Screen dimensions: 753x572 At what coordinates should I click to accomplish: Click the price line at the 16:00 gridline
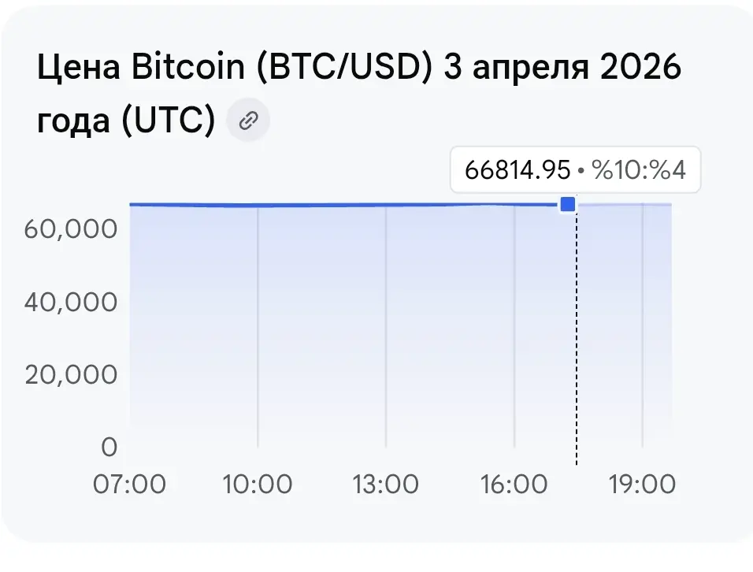pos(514,205)
